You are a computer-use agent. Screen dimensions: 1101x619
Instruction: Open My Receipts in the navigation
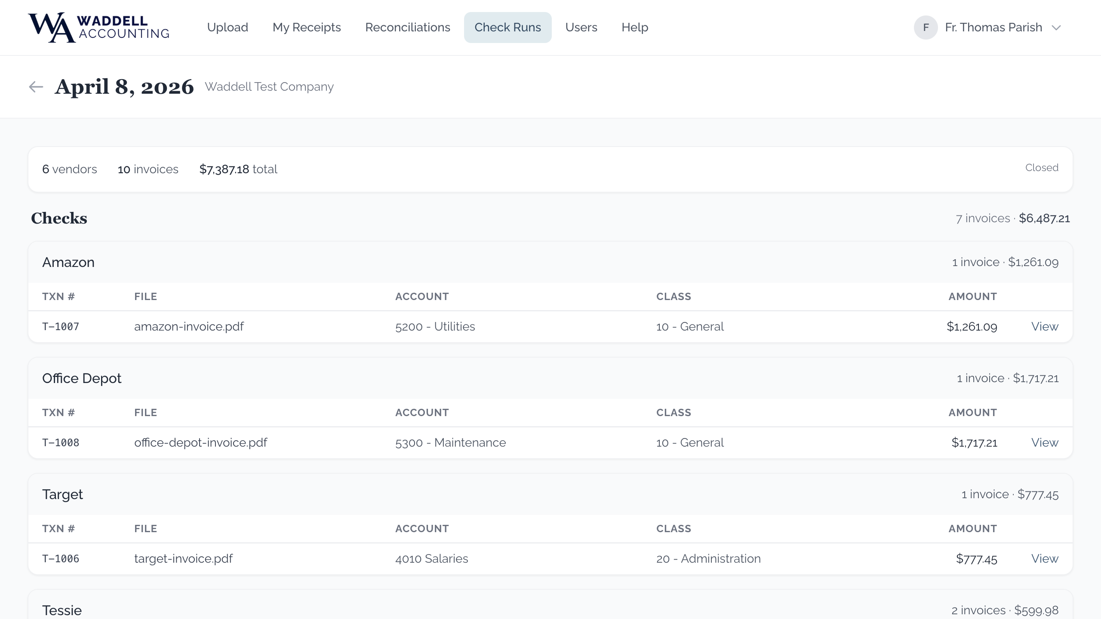pos(307,28)
